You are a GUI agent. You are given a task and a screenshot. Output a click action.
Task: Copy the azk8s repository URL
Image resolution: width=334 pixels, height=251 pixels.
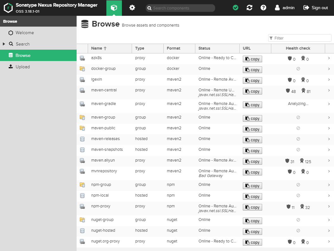point(252,59)
